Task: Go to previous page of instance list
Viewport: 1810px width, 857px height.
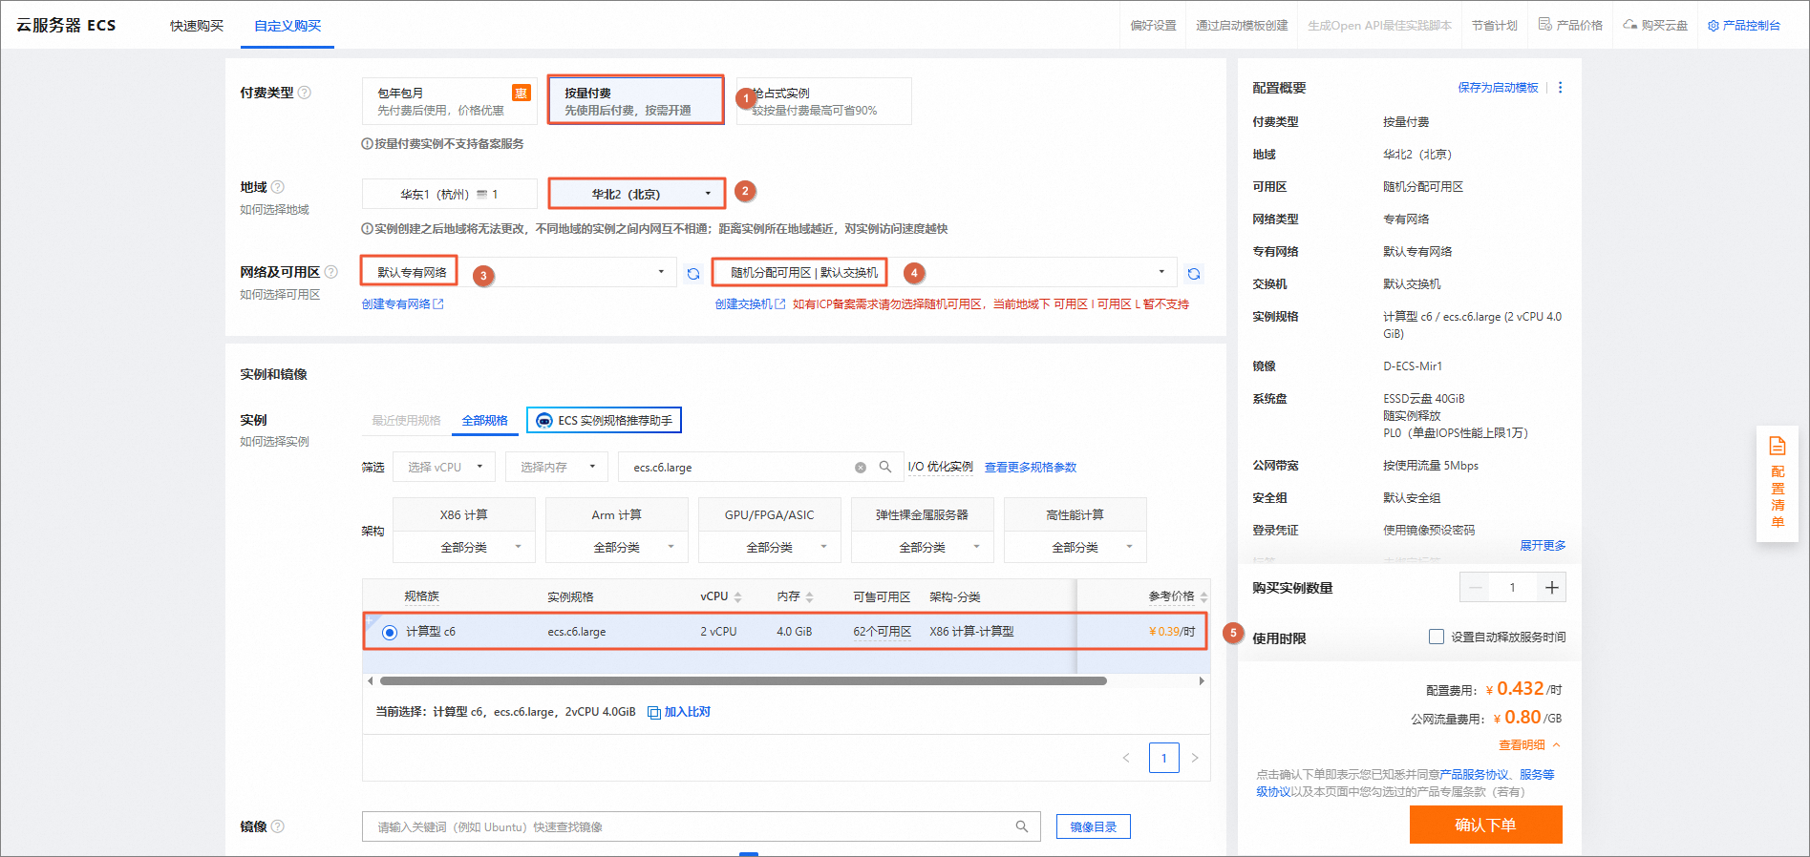Action: (x=1126, y=758)
